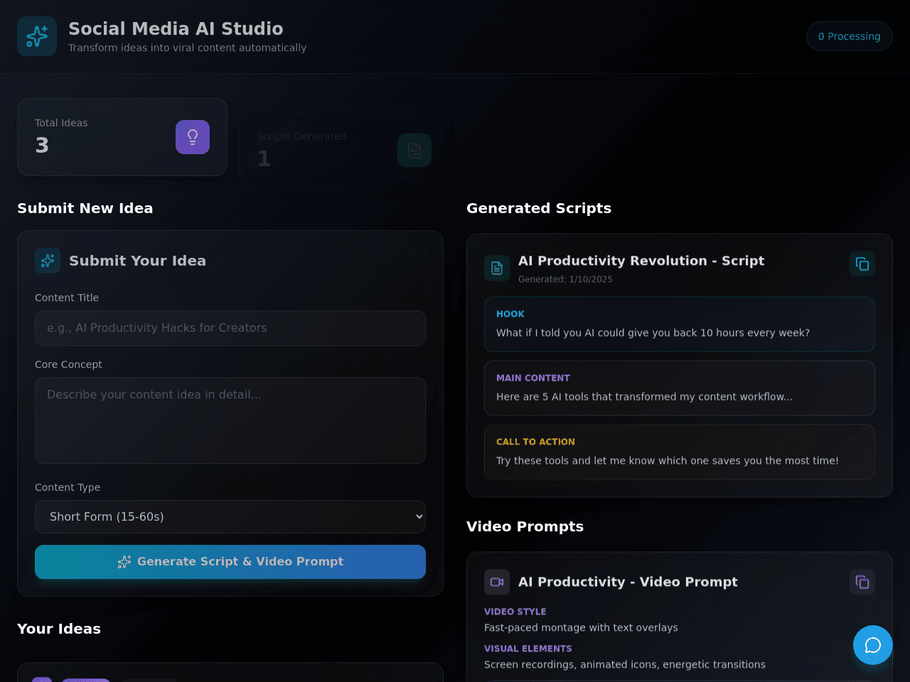Screen dimensions: 910x682
Task: Open the chat bubble floating button
Action: click(873, 645)
